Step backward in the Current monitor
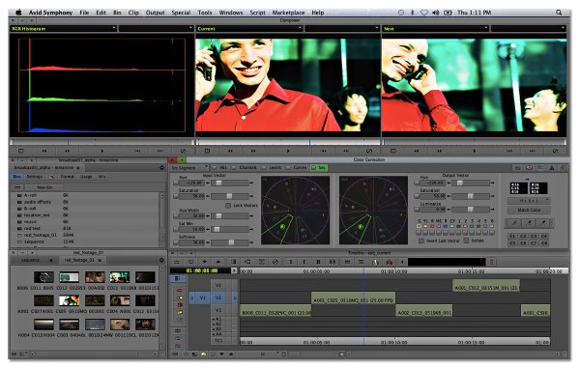This screenshot has height=368, width=580. (x=230, y=151)
